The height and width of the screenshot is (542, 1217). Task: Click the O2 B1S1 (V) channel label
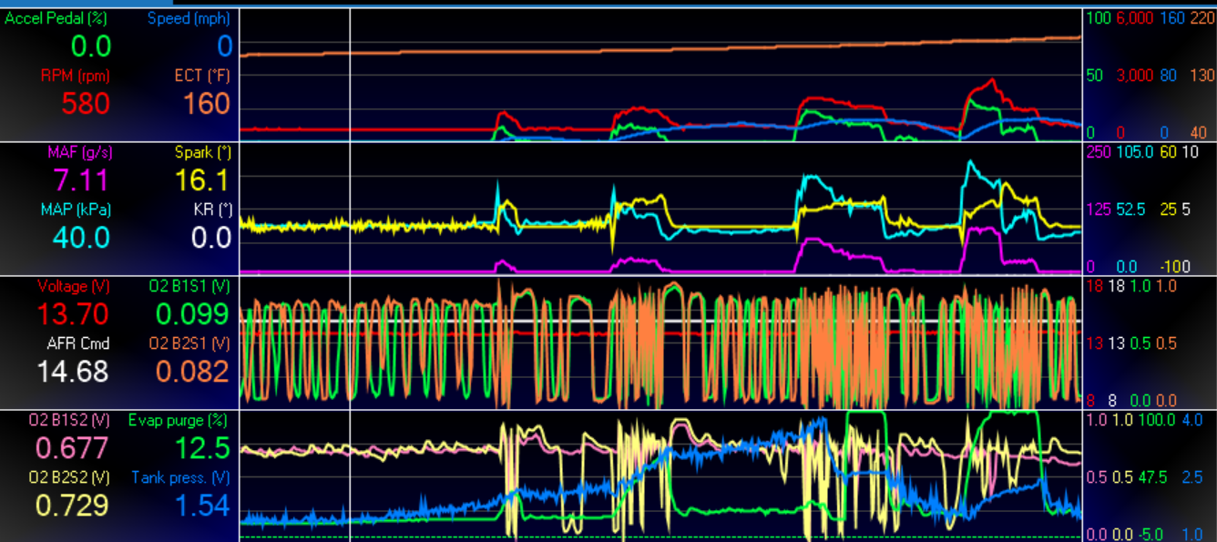(x=189, y=286)
